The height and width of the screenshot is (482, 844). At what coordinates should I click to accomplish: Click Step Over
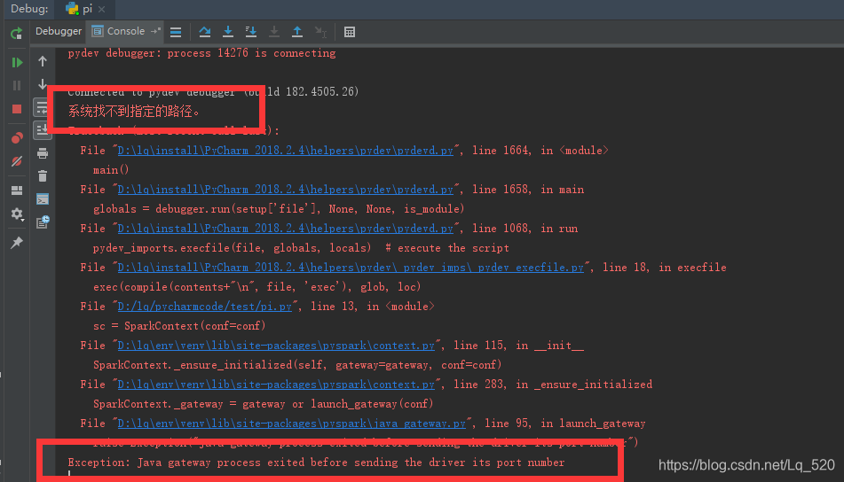[204, 32]
